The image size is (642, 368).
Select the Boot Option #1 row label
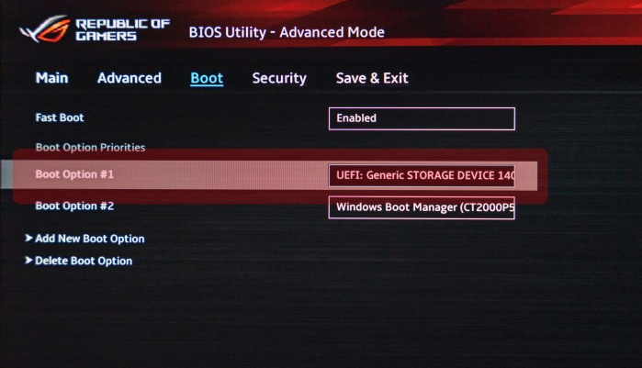pos(74,174)
